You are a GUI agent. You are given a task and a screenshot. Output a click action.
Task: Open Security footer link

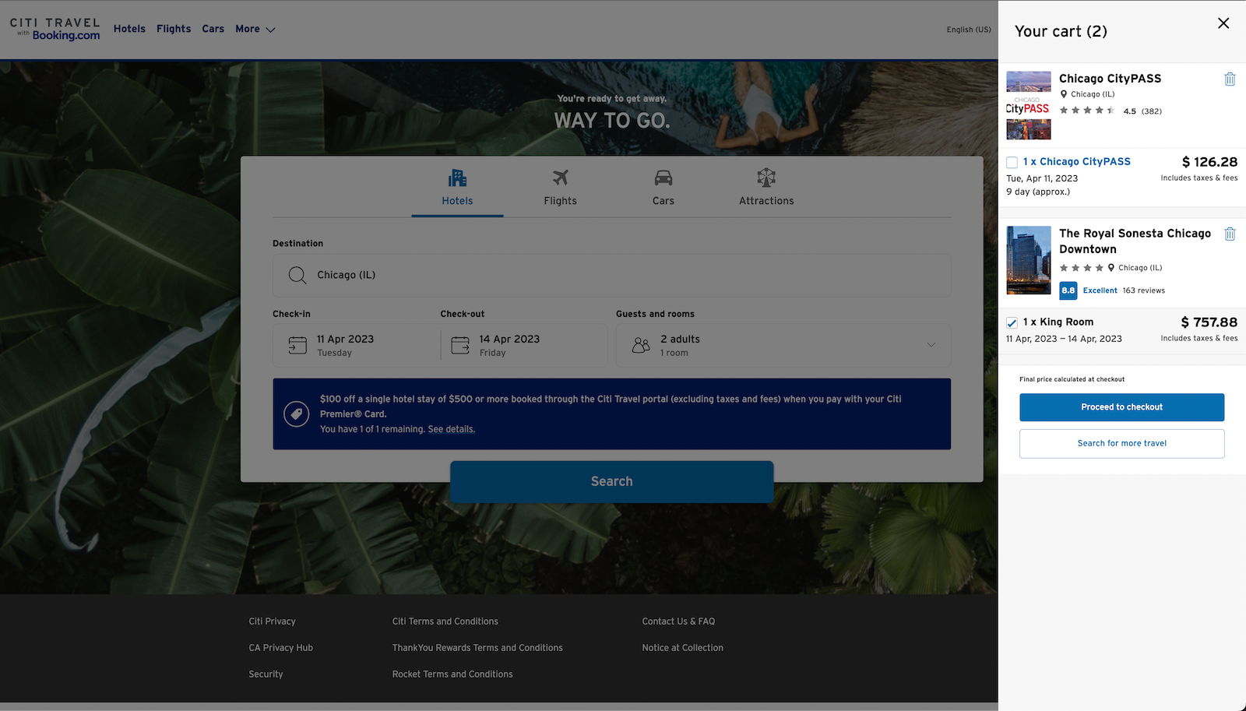click(x=266, y=674)
